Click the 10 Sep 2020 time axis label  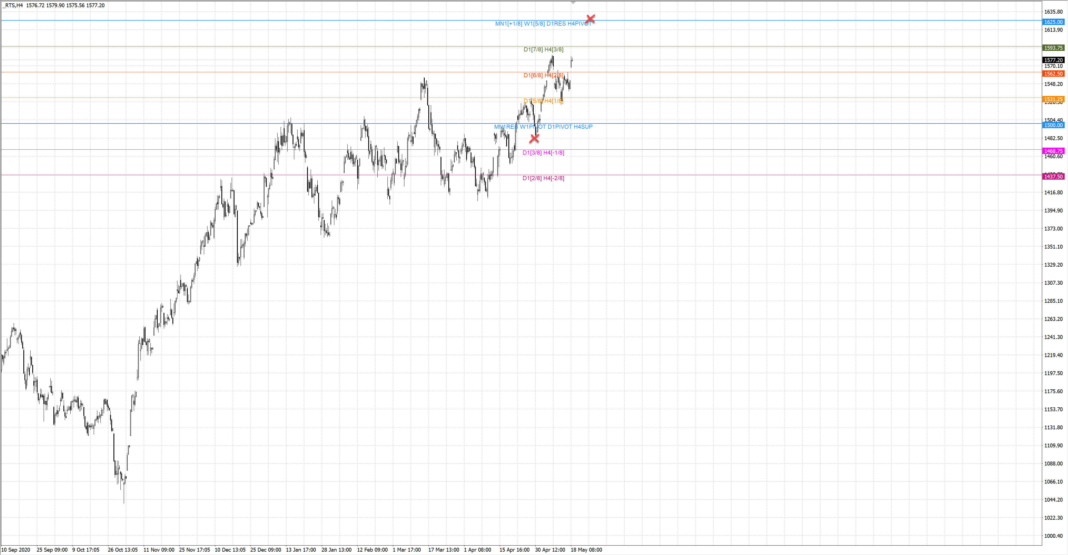16,550
